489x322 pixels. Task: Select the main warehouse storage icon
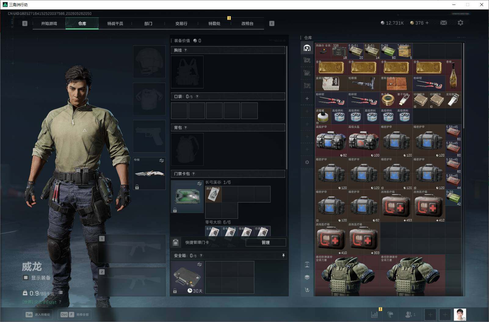(x=307, y=48)
